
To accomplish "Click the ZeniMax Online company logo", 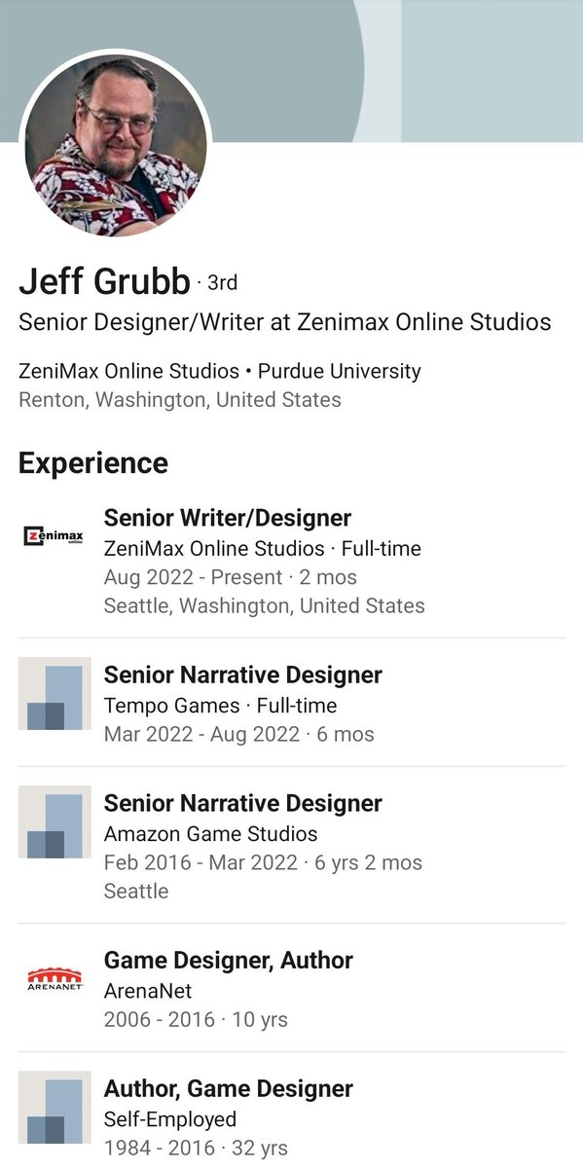I will (55, 536).
